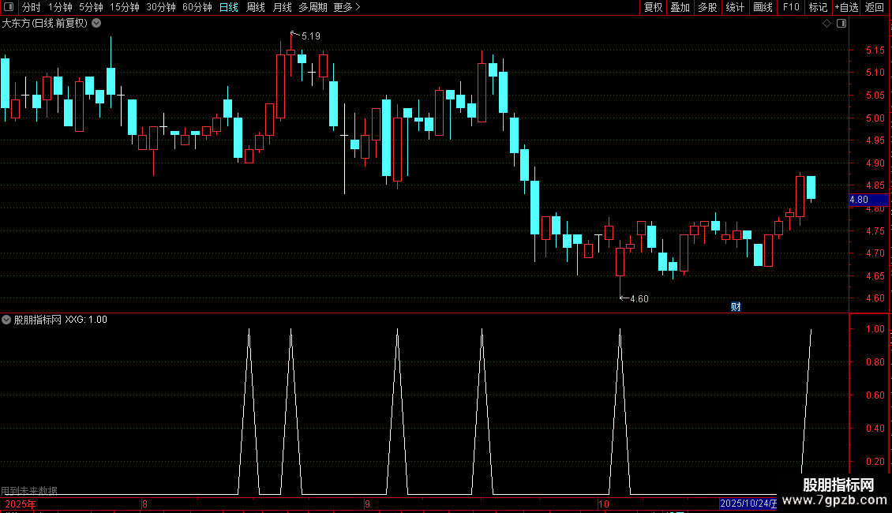
Task: Click the diamond icon in chart corner
Action: pos(826,24)
